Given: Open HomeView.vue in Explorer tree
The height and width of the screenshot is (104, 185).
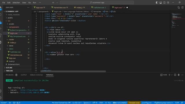Looking at the screenshot, I should tap(16, 55).
